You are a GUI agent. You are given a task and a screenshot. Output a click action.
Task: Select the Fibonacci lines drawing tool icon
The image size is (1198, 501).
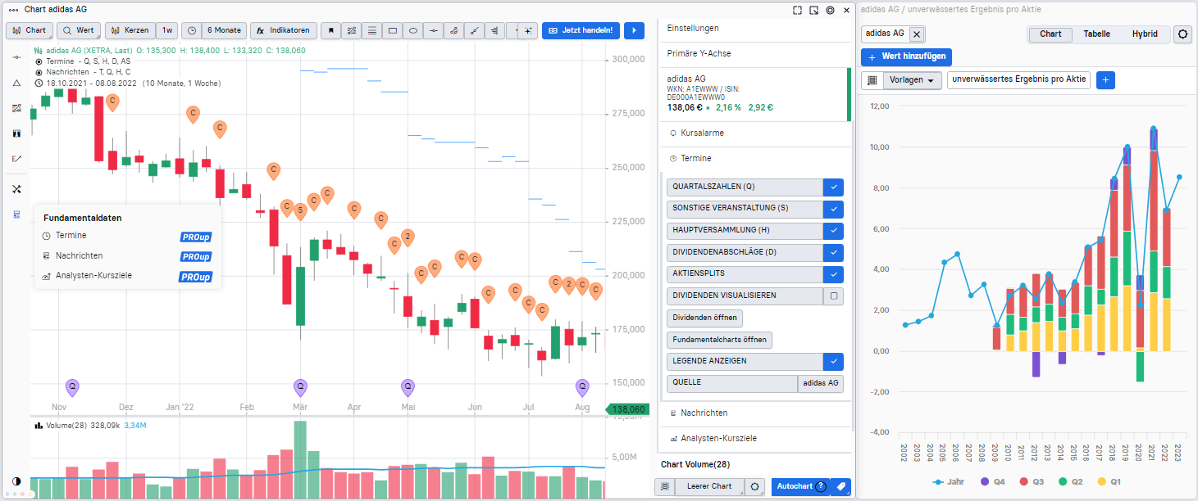352,30
